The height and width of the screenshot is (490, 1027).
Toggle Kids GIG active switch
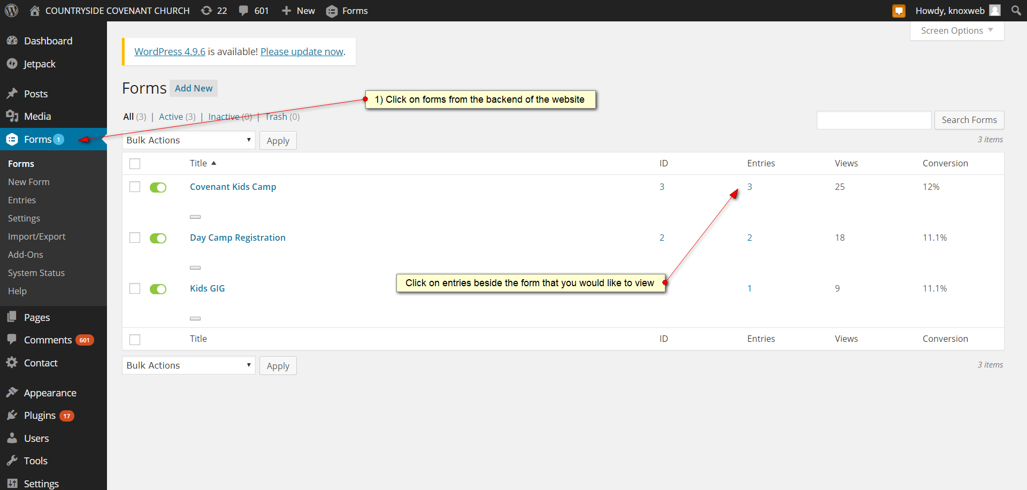tap(158, 289)
